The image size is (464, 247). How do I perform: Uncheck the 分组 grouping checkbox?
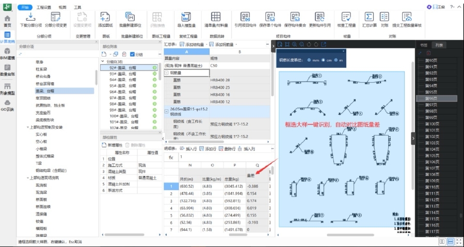click(x=133, y=54)
